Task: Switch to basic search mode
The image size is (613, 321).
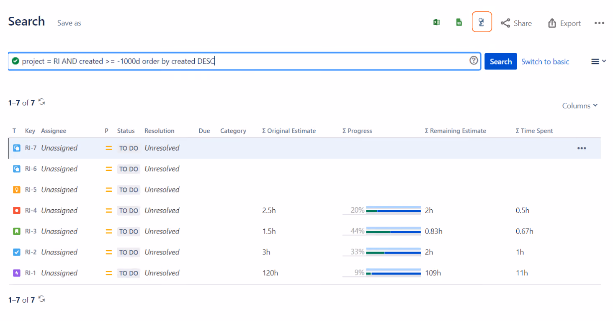Action: pos(545,62)
